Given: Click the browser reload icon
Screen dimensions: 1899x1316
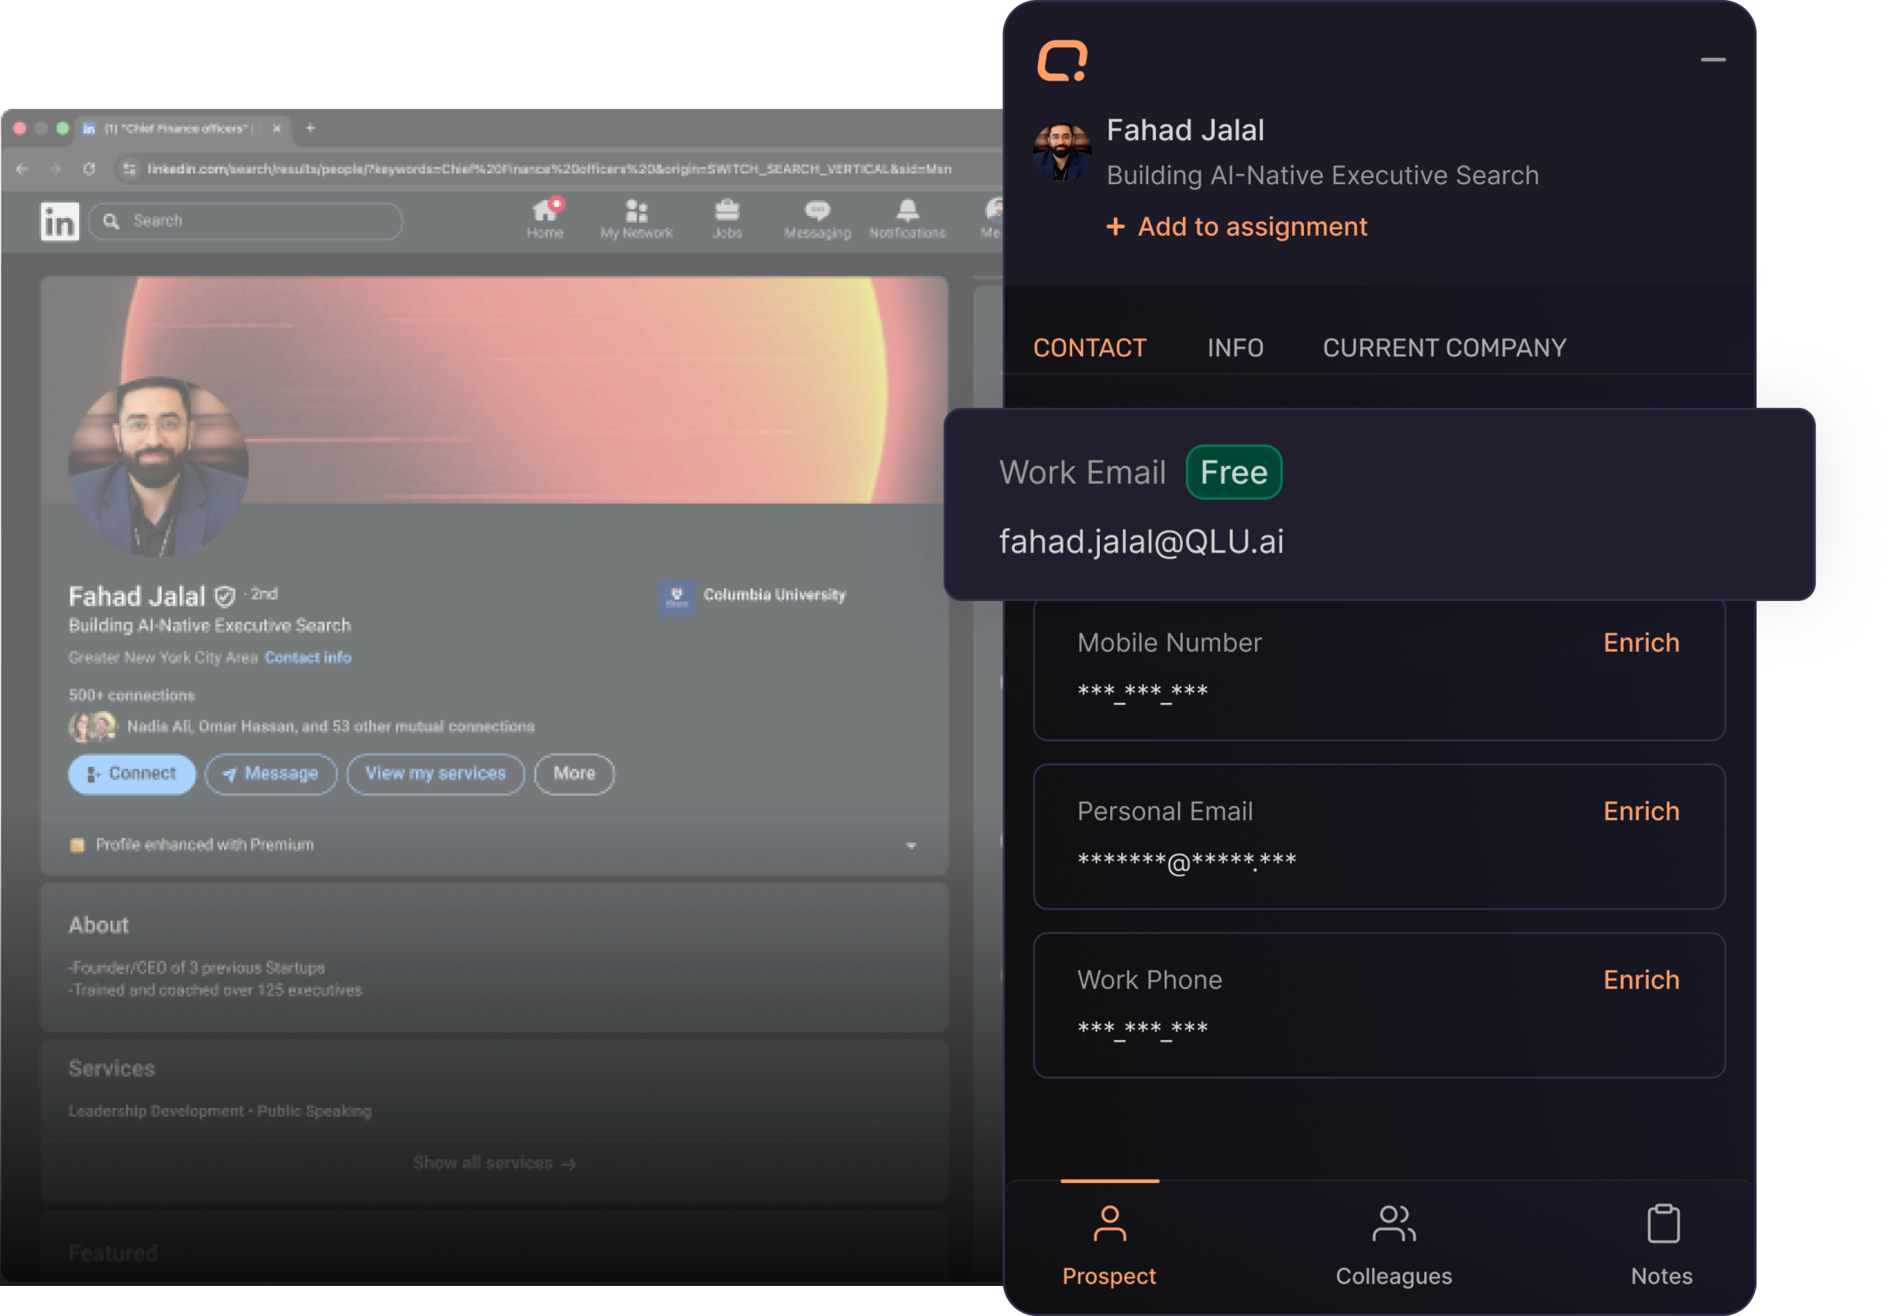Looking at the screenshot, I should [x=89, y=169].
